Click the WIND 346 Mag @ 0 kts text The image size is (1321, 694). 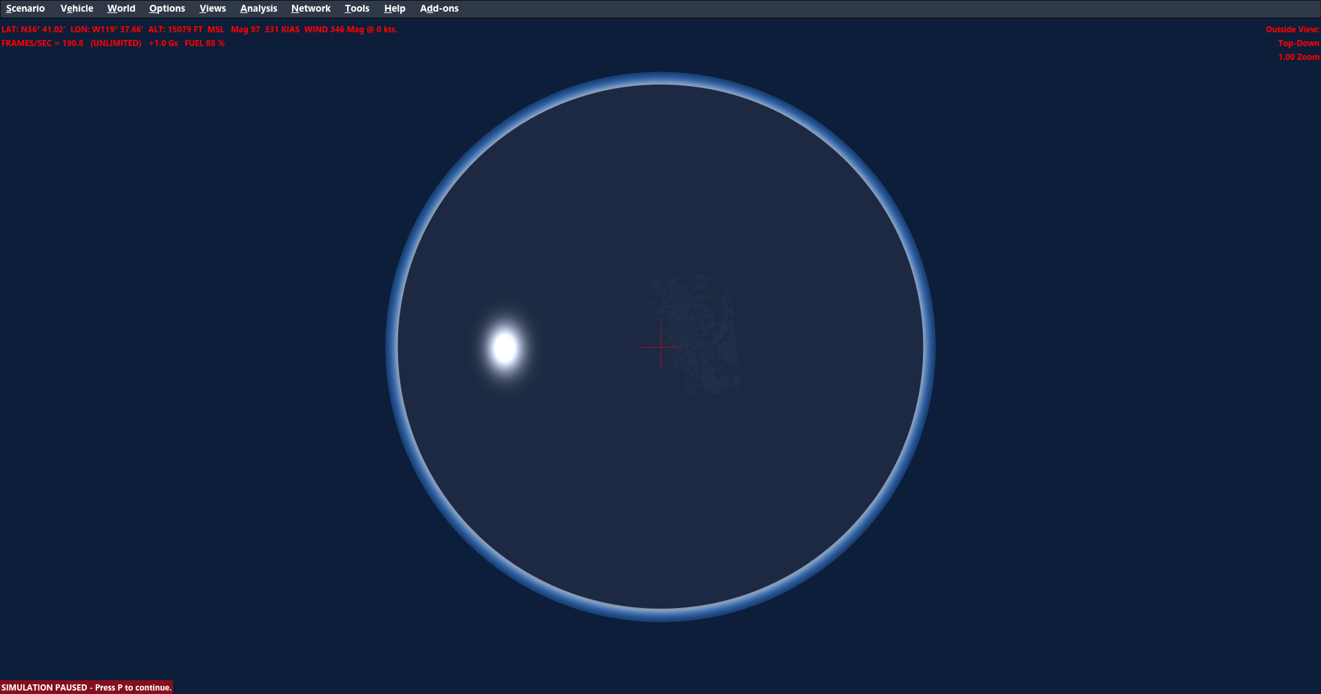(x=351, y=30)
